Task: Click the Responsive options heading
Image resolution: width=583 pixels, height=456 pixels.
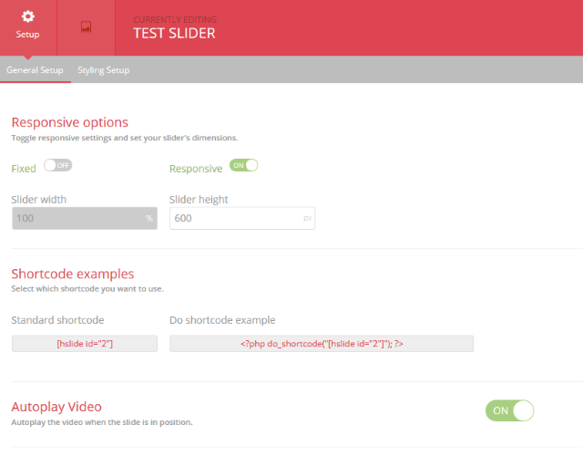Action: coord(69,122)
